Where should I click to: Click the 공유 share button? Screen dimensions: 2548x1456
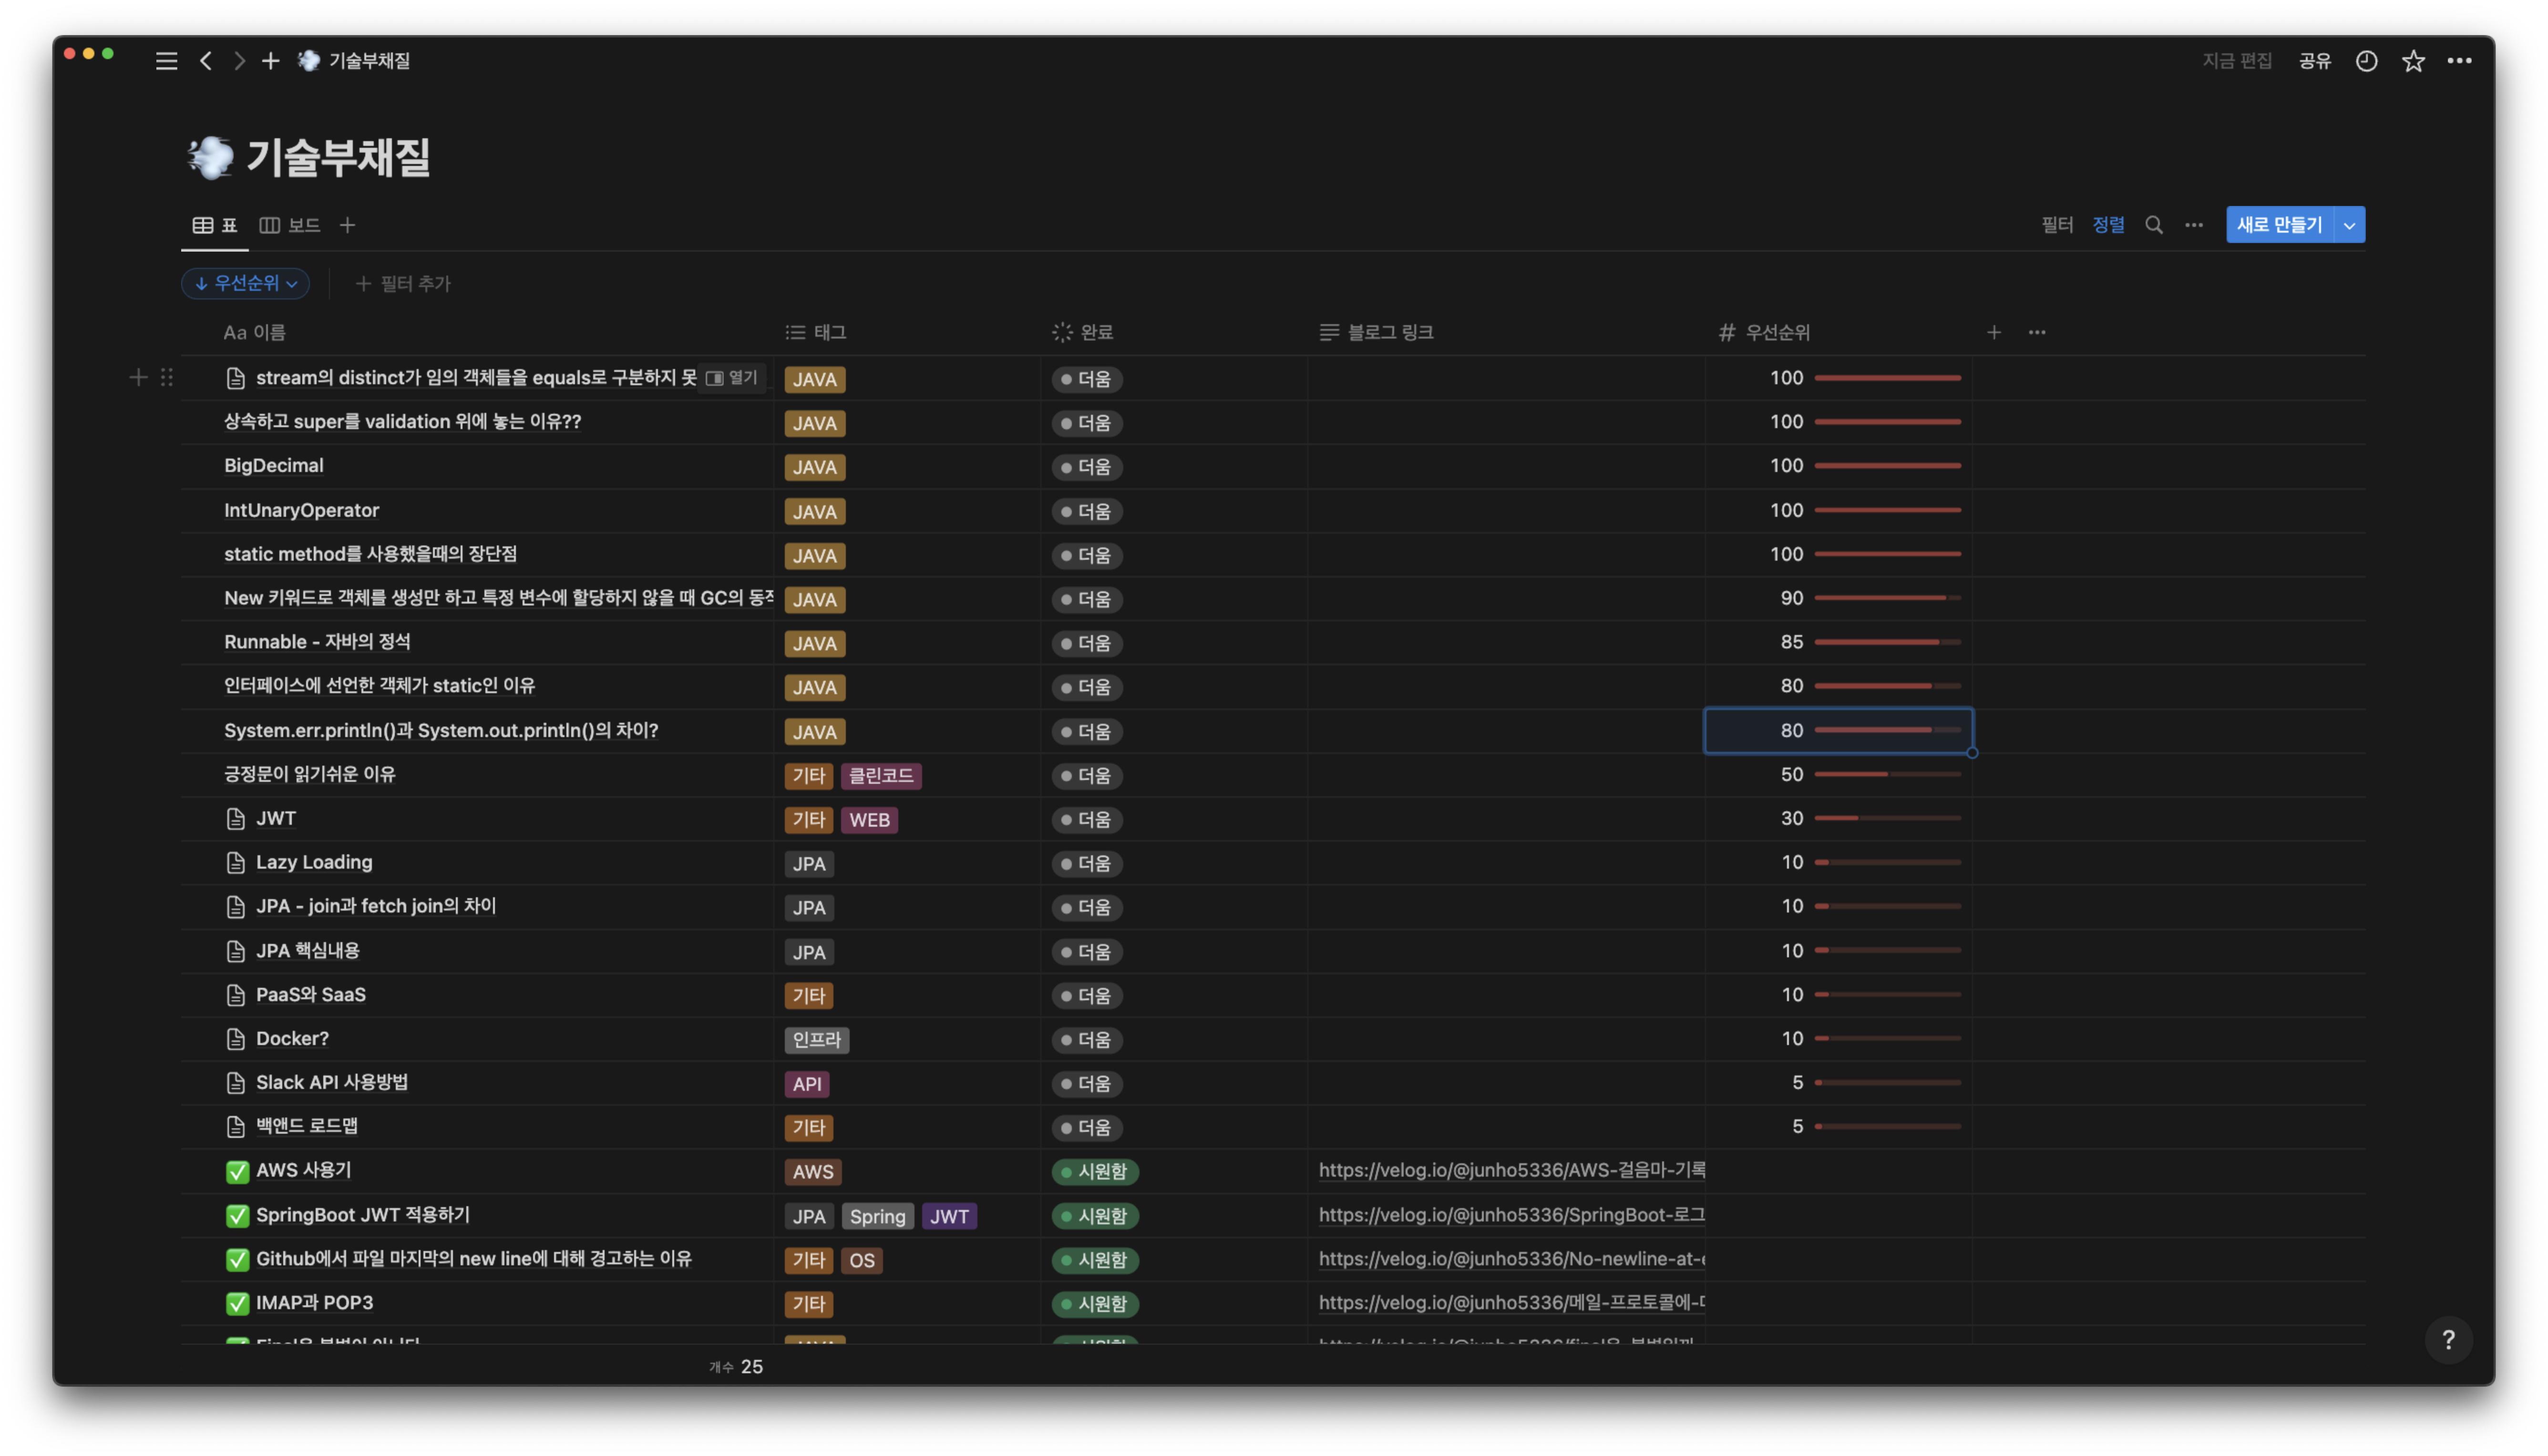tap(2314, 61)
